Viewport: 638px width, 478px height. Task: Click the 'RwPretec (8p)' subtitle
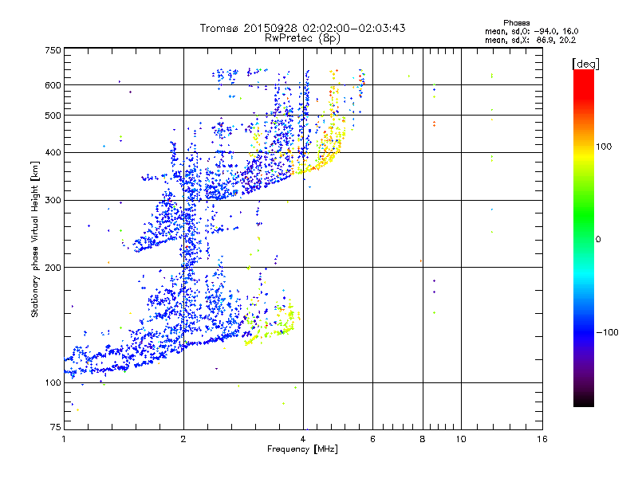pyautogui.click(x=302, y=38)
